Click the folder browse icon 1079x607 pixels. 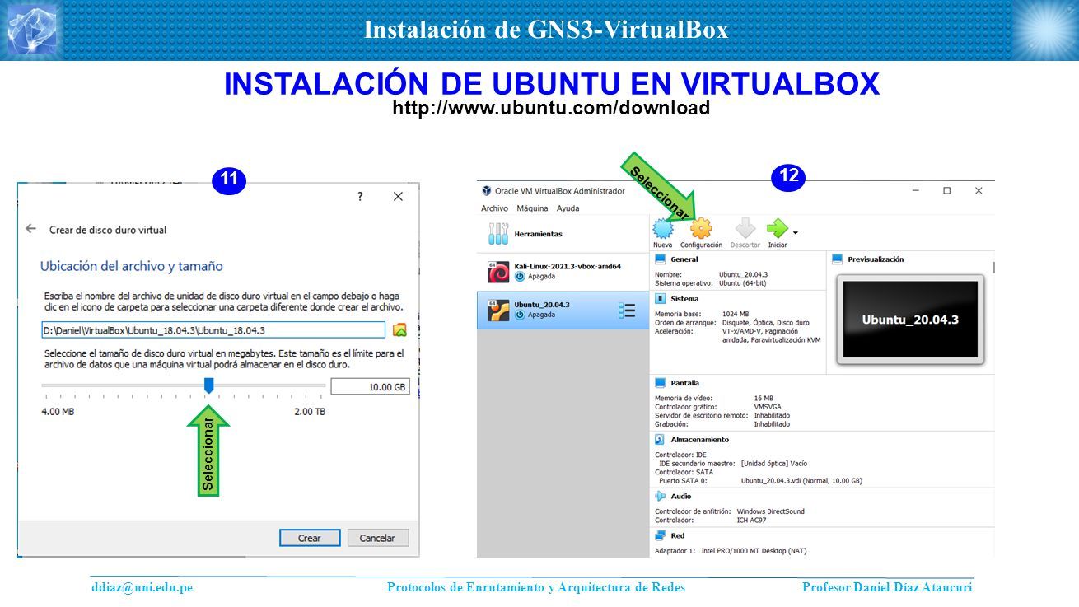(399, 330)
